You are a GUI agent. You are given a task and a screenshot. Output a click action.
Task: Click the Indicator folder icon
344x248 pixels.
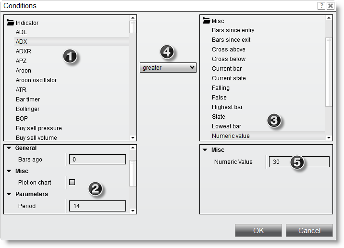10,23
